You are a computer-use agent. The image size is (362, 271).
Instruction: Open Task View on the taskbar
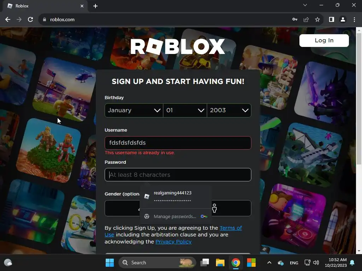[x=205, y=263]
